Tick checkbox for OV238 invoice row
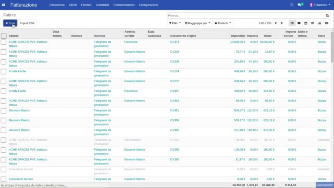The height and width of the screenshot is (188, 334). pos(3,62)
